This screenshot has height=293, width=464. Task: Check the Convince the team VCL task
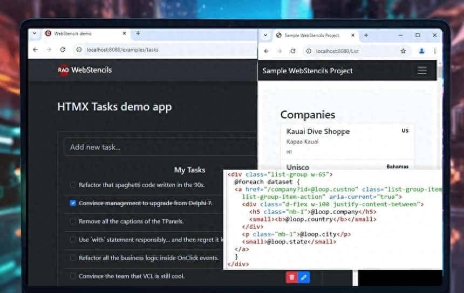pyautogui.click(x=72, y=276)
